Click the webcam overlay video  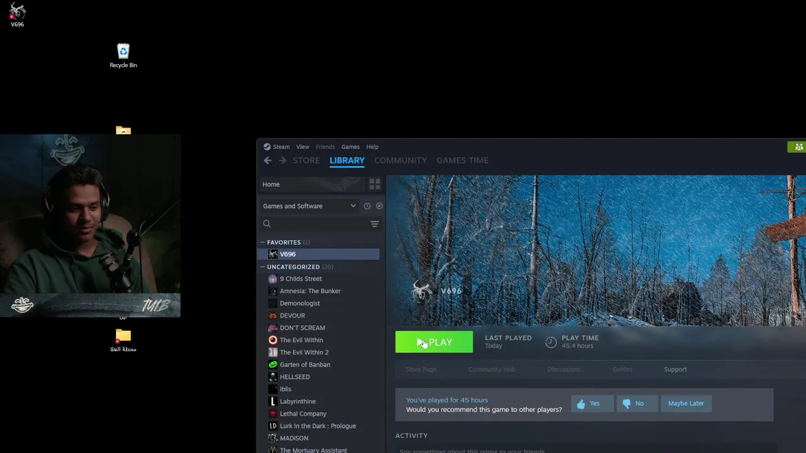click(x=90, y=225)
